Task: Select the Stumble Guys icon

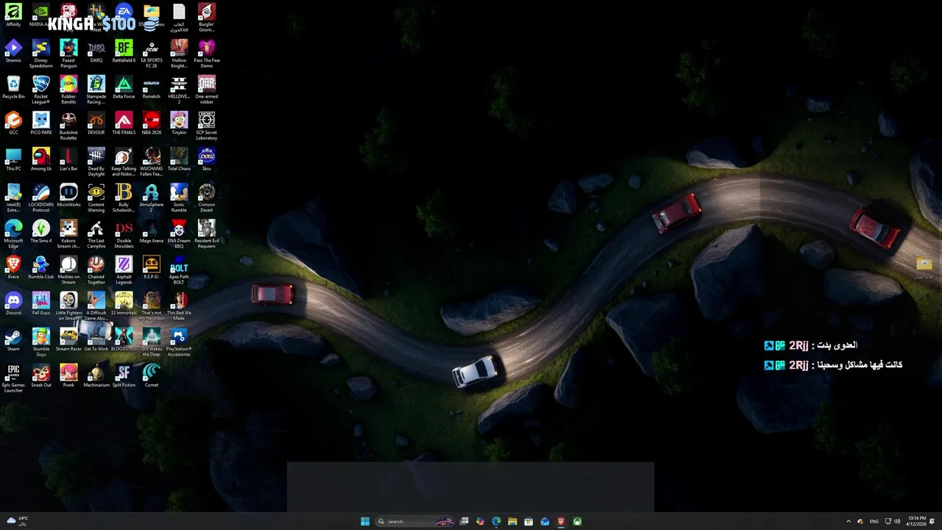Action: coord(41,342)
